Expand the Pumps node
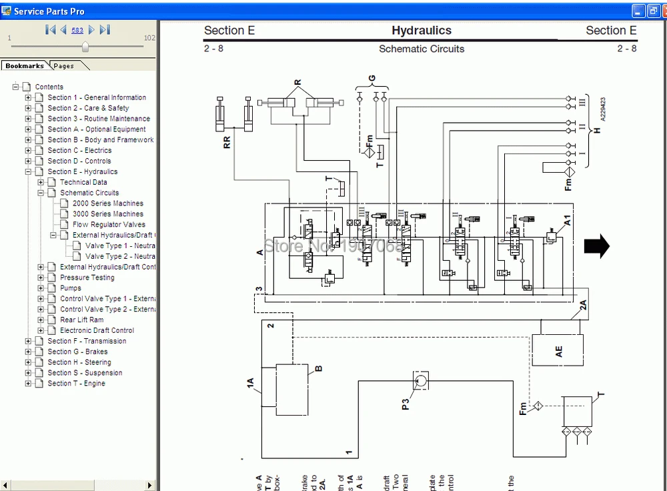The width and height of the screenshot is (667, 491). pyautogui.click(x=41, y=288)
